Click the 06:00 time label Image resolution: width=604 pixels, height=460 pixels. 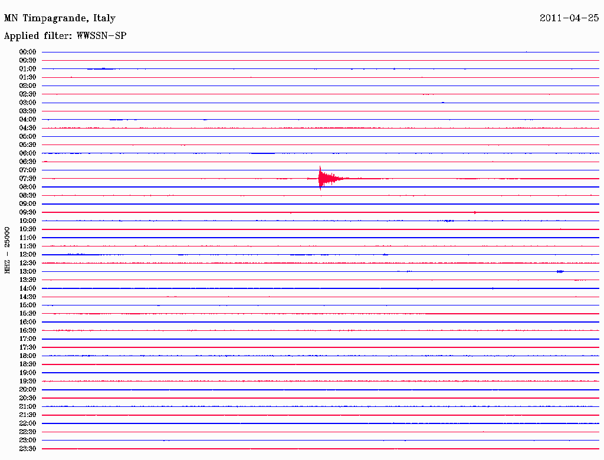[28, 153]
